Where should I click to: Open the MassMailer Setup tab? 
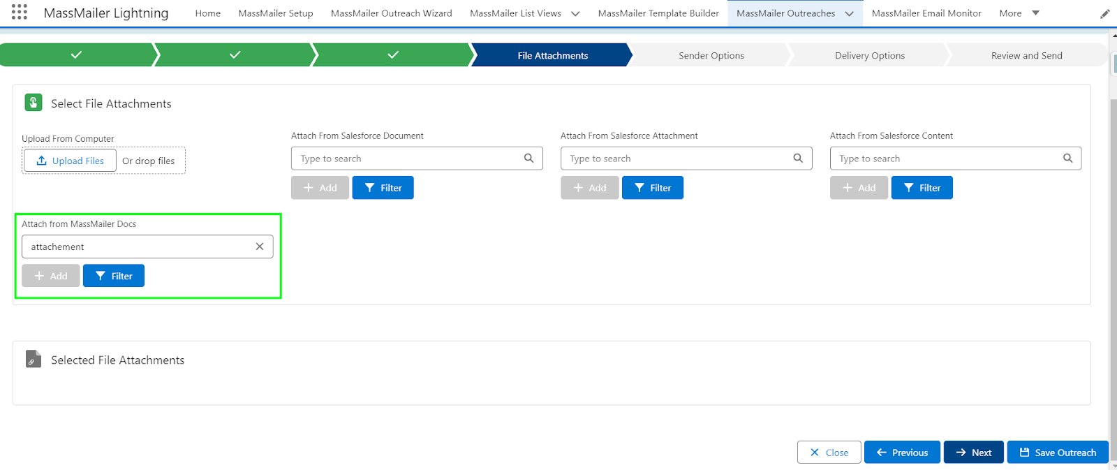click(276, 13)
